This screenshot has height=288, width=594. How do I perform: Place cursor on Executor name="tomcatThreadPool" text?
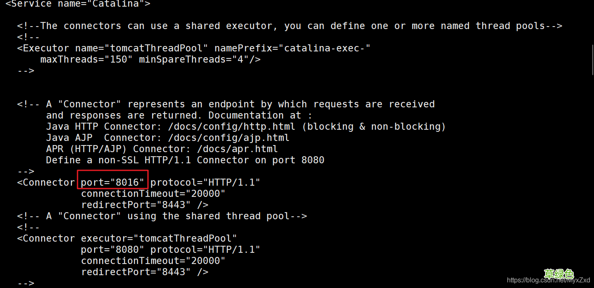coord(113,48)
